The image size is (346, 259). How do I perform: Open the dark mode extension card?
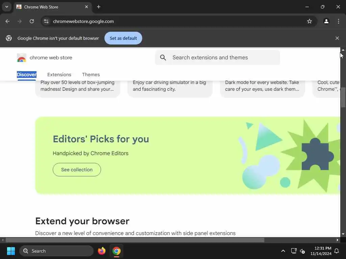(x=262, y=89)
